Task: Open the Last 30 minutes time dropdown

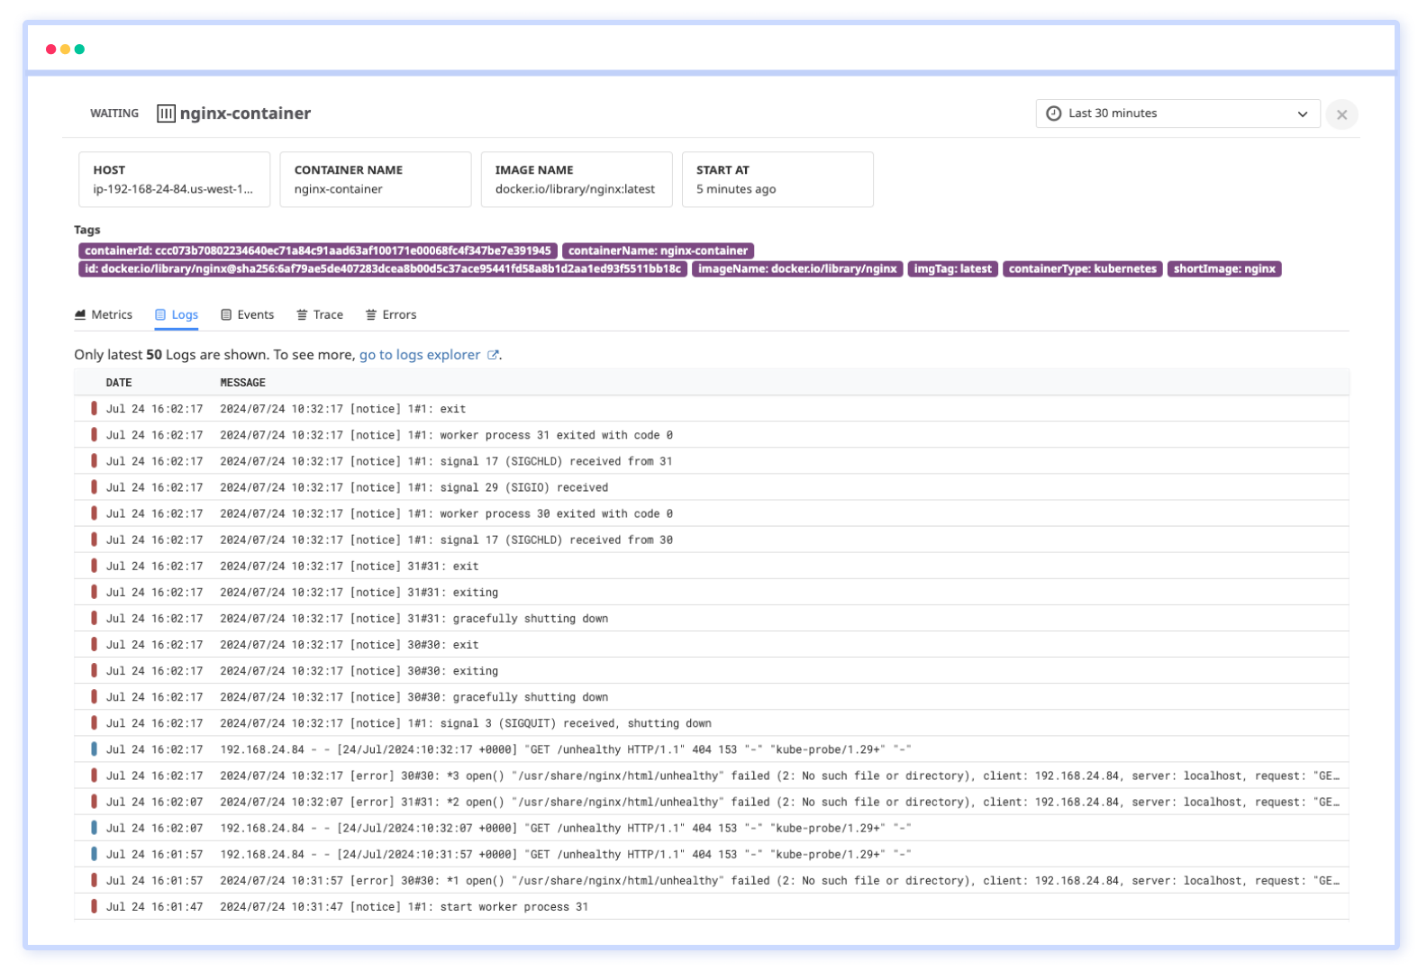Action: point(1176,113)
